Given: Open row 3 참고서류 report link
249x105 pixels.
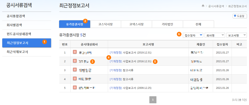Looking at the screenshot, I should click(x=121, y=70).
